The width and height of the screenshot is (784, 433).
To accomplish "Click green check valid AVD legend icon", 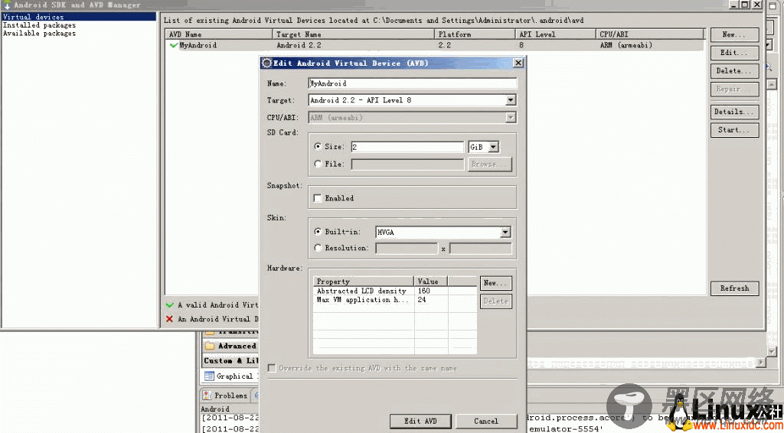I will [169, 304].
